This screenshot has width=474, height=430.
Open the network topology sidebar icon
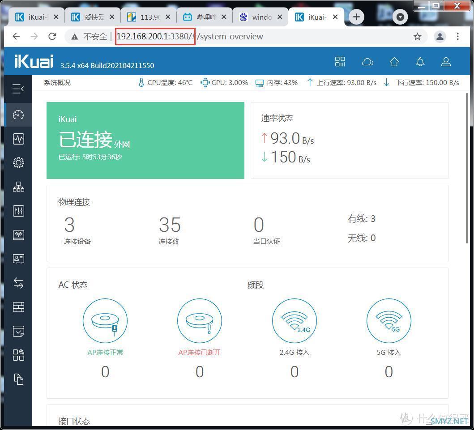[18, 187]
